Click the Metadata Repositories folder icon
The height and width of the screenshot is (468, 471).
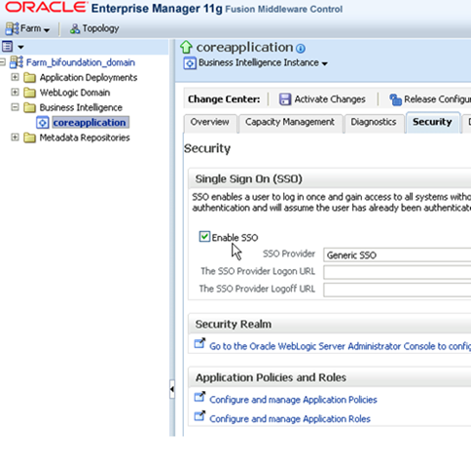[30, 137]
